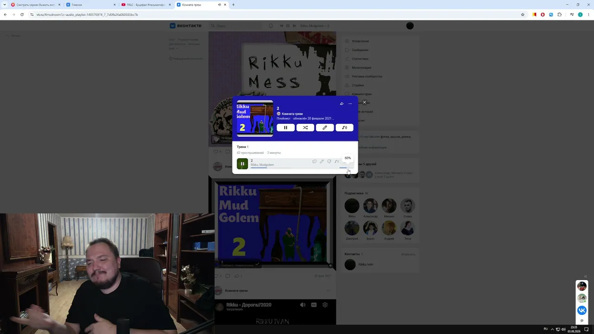Click the Rikku, Mudgolem artist text
This screenshot has height=334, width=594.
[262, 165]
